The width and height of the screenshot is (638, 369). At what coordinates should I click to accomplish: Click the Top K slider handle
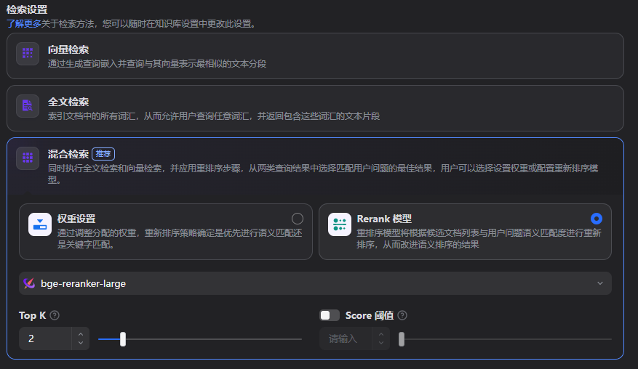coord(123,339)
